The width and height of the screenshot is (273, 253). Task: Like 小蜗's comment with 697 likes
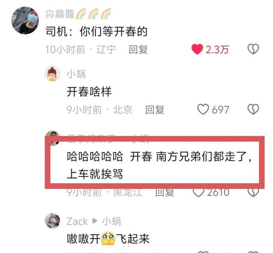click(203, 109)
